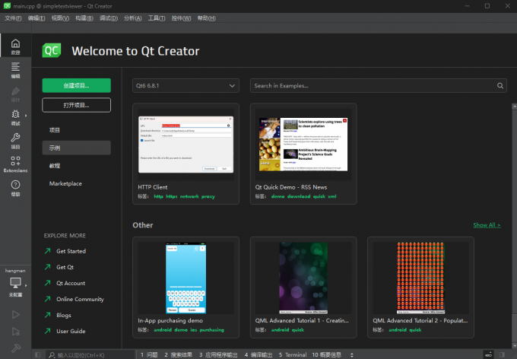The height and width of the screenshot is (359, 517).
Task: Toggle the left sidebar in status bar
Action: tap(37, 354)
